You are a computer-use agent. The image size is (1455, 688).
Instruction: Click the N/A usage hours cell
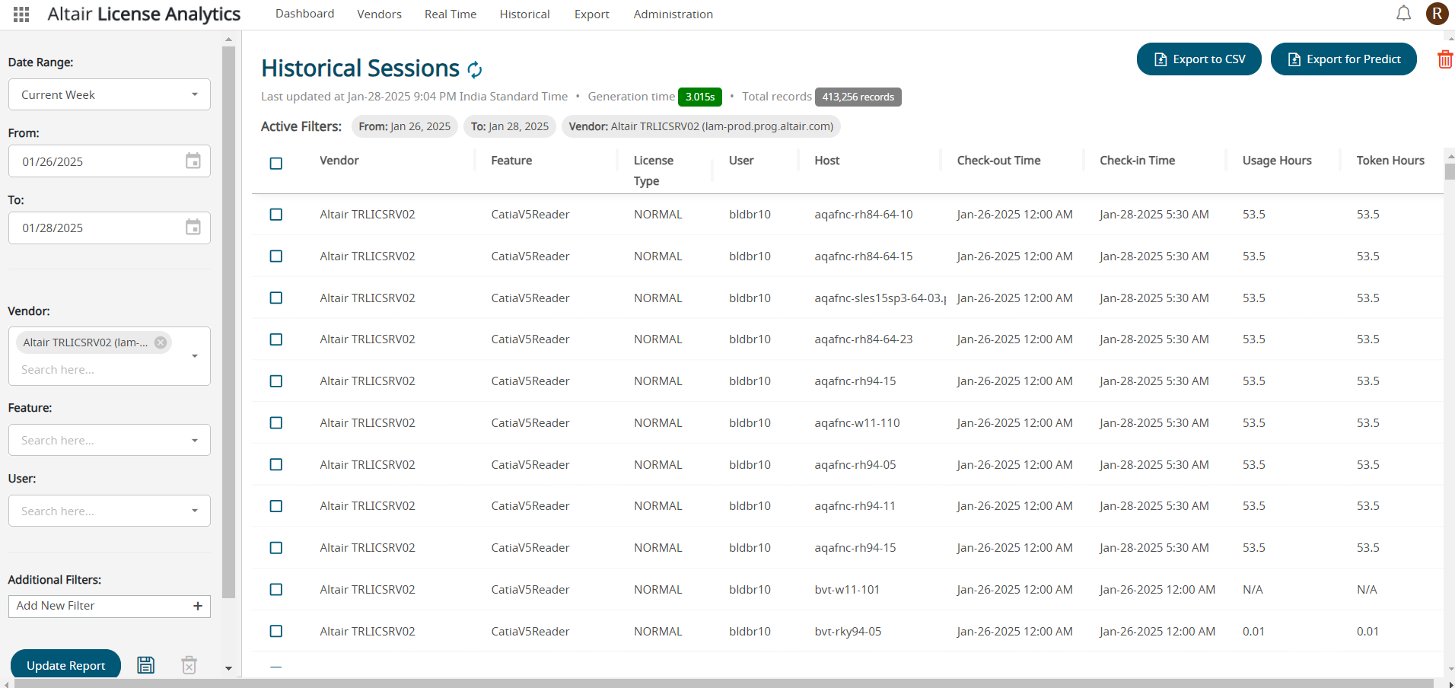pyautogui.click(x=1253, y=590)
